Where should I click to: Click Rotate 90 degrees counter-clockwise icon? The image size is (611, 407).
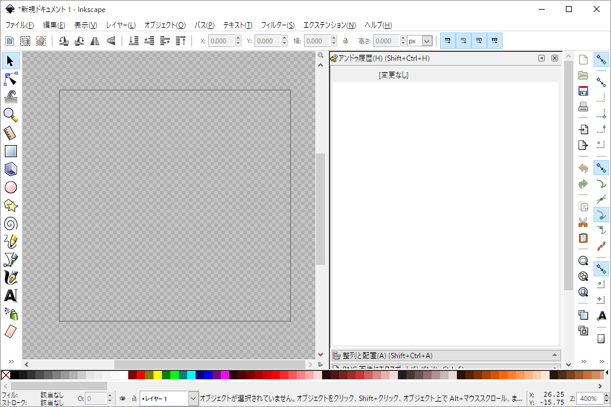pyautogui.click(x=64, y=41)
